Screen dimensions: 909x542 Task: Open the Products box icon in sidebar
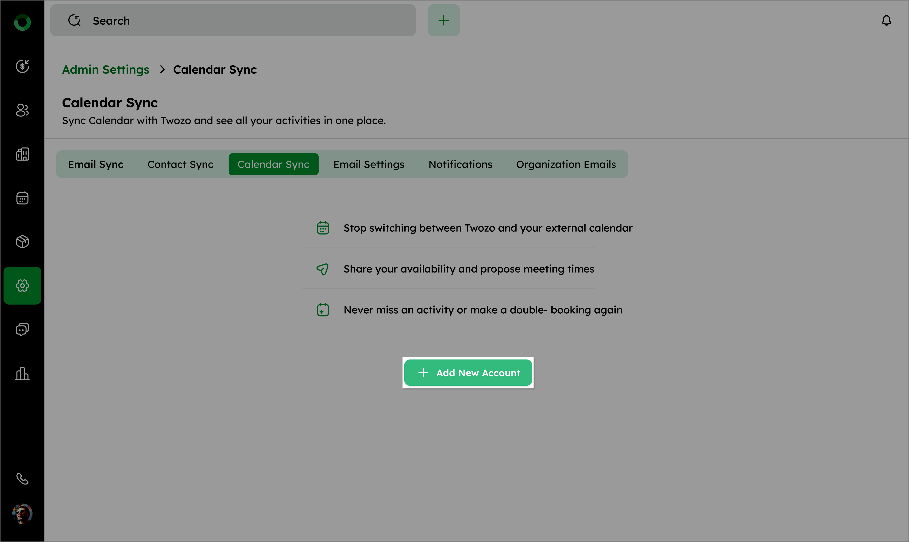22,242
